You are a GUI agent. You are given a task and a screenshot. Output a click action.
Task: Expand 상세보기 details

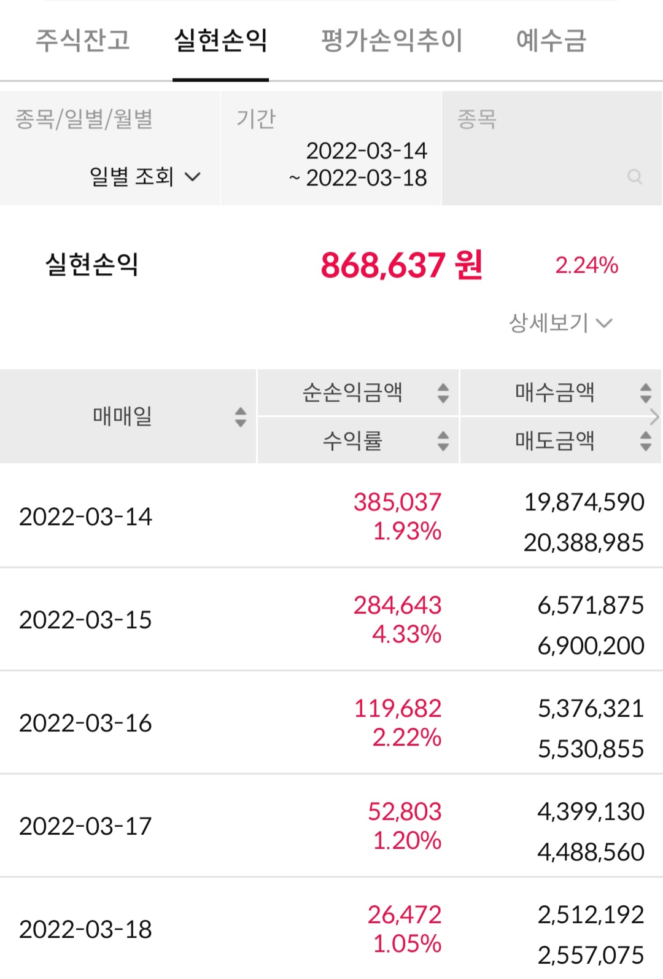(560, 323)
